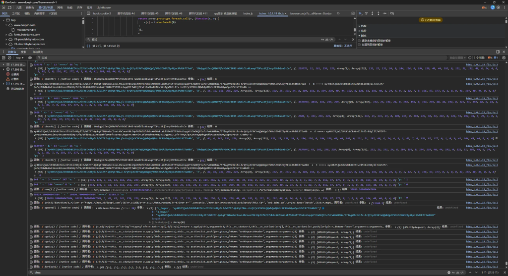508x276 pixels.
Task: Clear the console output
Action: click(x=9, y=58)
